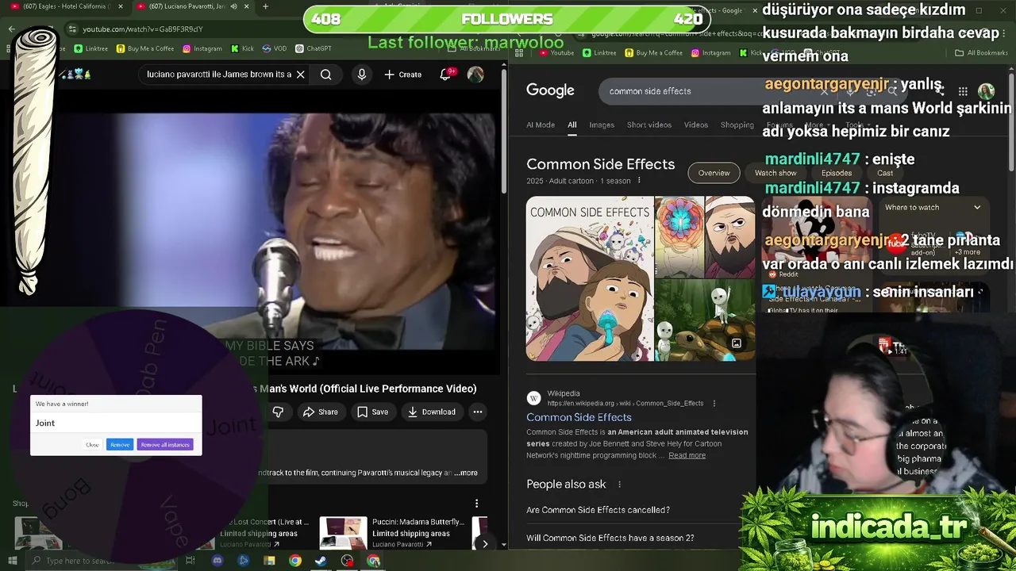Click the YouTube search magnifier icon
The image size is (1016, 571).
pyautogui.click(x=325, y=75)
